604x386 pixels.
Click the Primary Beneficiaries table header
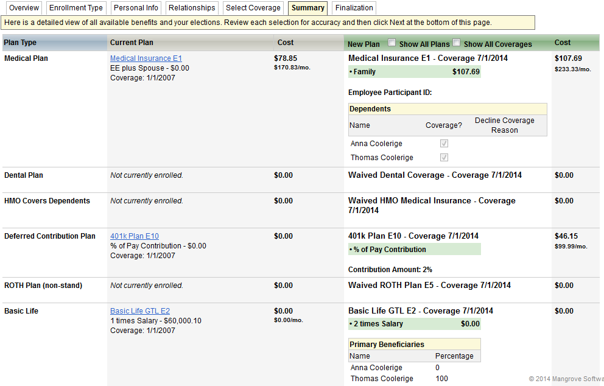click(414, 344)
